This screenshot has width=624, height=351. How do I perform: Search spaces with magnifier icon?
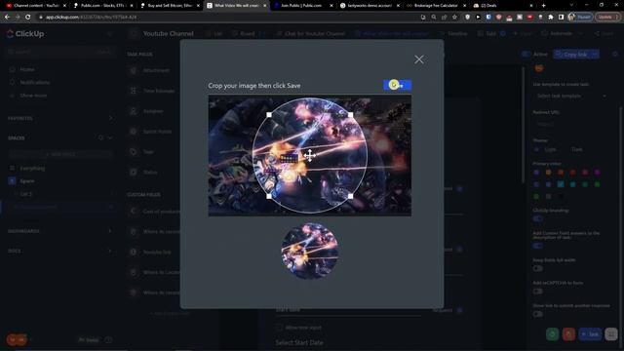pyautogui.click(x=100, y=137)
